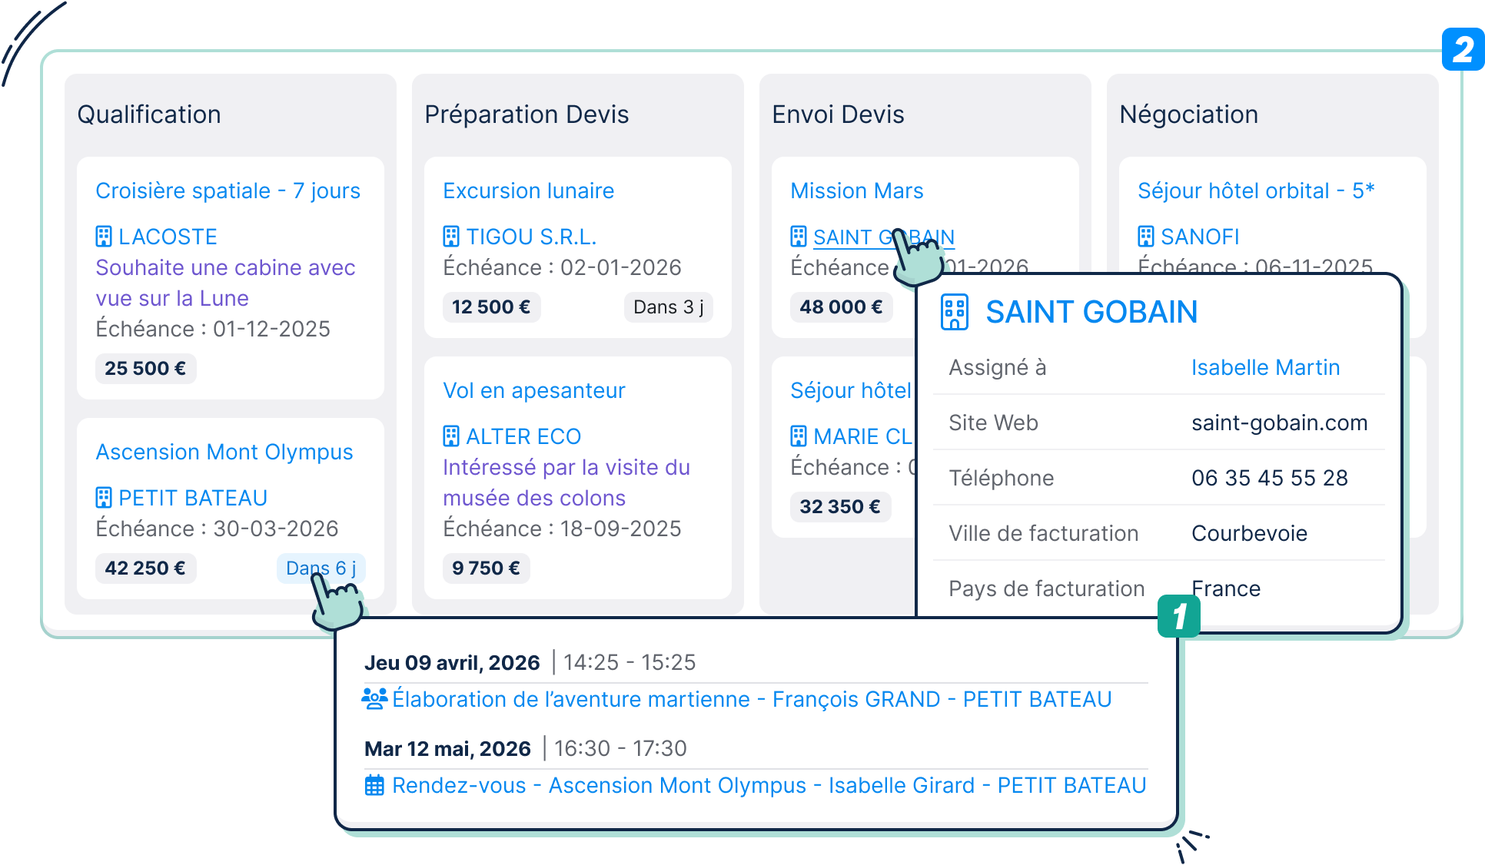Click the 14:25 - 15:25 time range
Viewport: 1485px width, 865px height.
coord(630,662)
